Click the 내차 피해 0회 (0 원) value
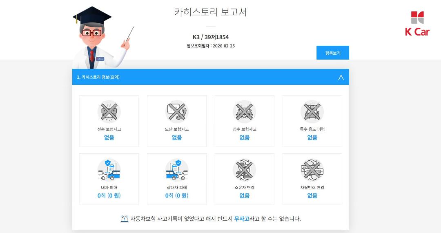Screen dimensions: 441x233 (x=109, y=195)
